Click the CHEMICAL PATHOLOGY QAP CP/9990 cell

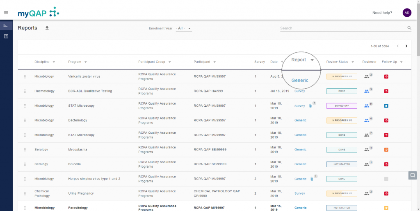[x=217, y=193]
